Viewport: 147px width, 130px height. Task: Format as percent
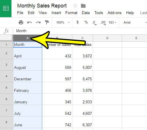point(86,22)
